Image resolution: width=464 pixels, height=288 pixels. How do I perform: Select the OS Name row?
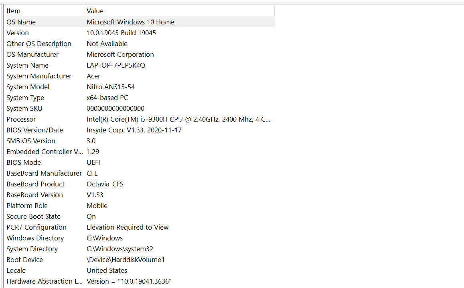click(140, 22)
